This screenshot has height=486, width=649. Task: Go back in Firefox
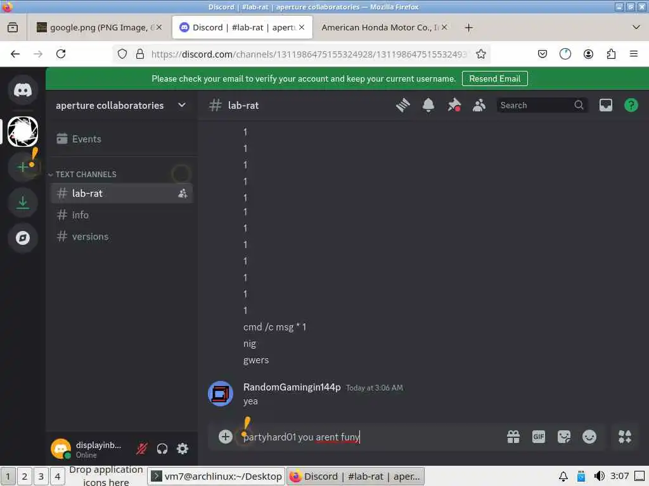click(x=15, y=54)
